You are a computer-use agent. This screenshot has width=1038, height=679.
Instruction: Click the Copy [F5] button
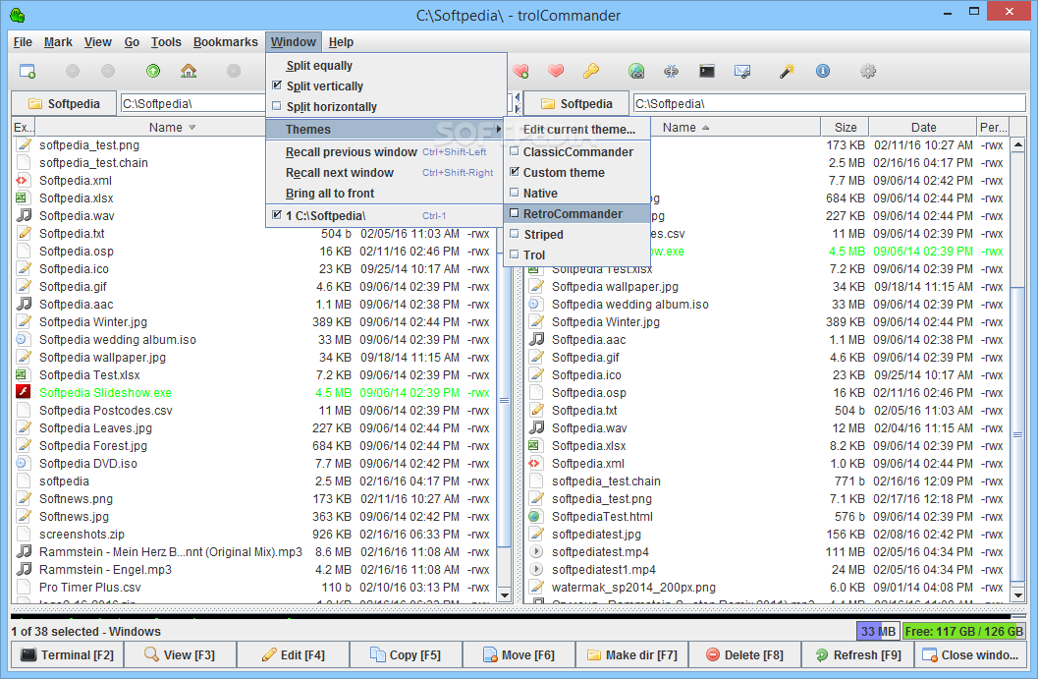(406, 654)
